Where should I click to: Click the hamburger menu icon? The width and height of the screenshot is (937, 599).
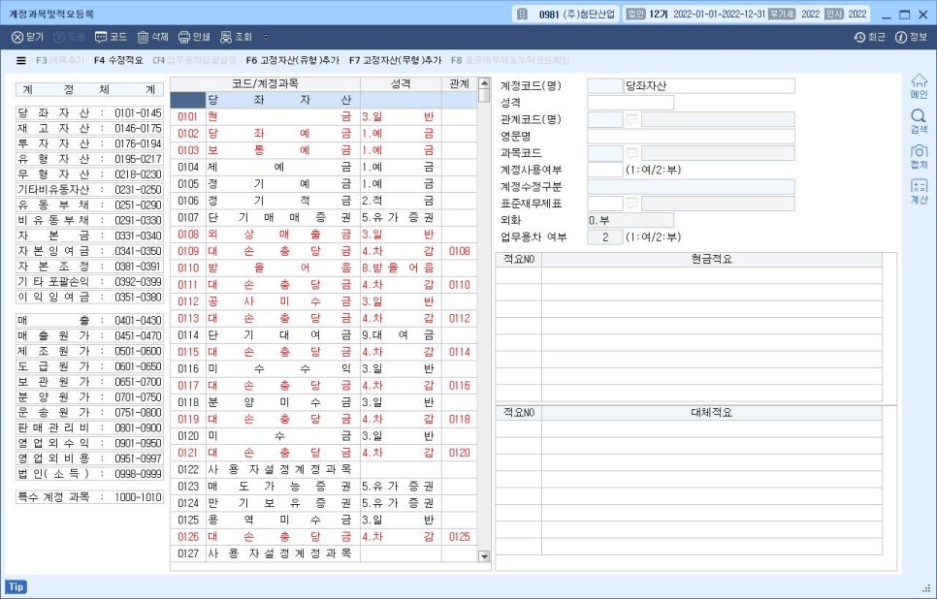click(21, 60)
